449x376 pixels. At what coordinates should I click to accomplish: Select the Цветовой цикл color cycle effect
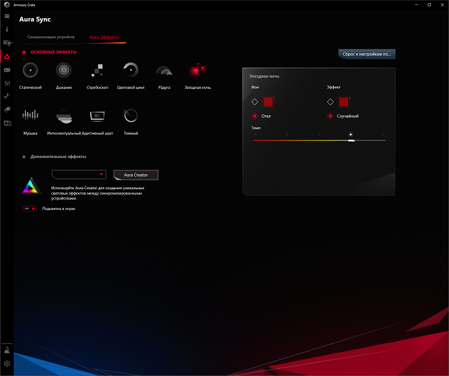131,70
